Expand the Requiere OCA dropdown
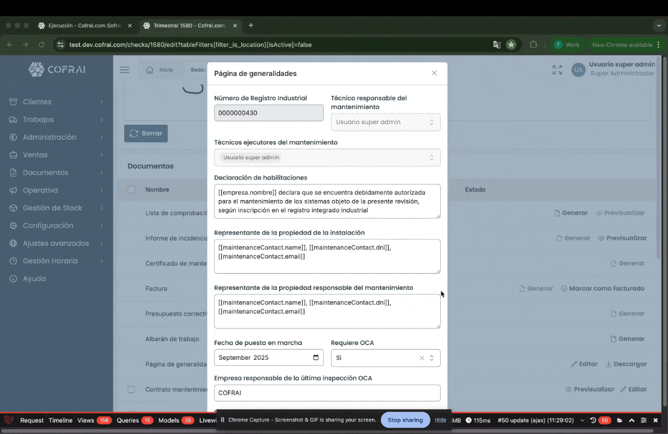Image resolution: width=668 pixels, height=434 pixels. click(x=432, y=358)
